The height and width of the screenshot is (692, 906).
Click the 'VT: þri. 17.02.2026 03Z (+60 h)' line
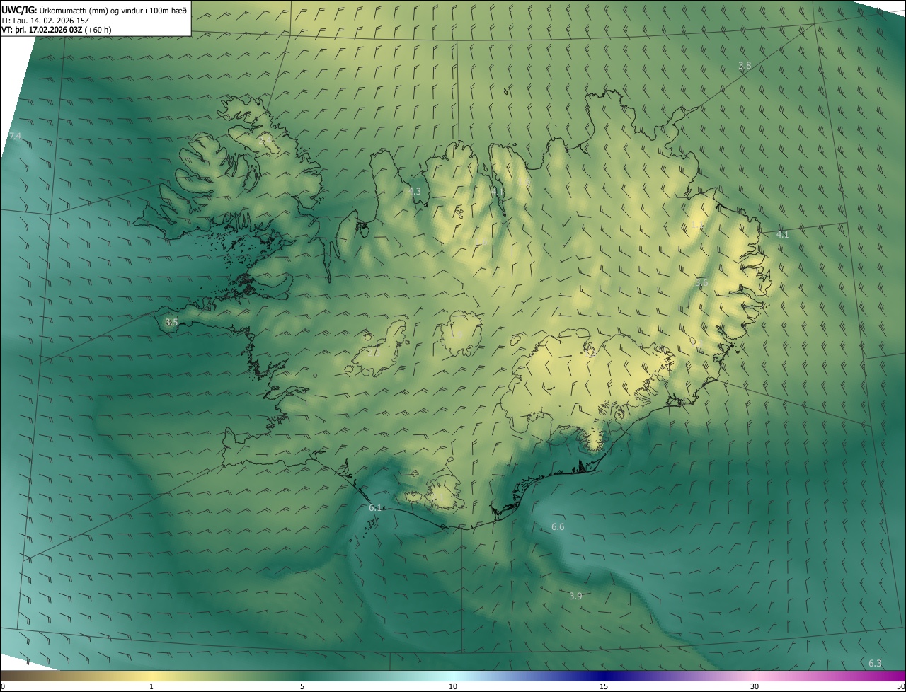[x=57, y=30]
